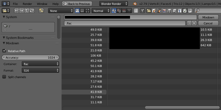Open the File menu

[x=15, y=4]
